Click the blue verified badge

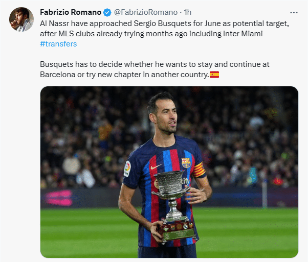107,12
